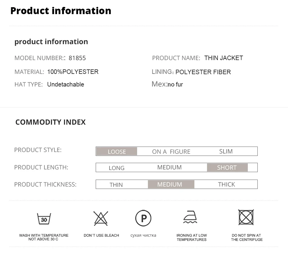Select the SLIM style option
288x258 pixels.
click(x=226, y=151)
